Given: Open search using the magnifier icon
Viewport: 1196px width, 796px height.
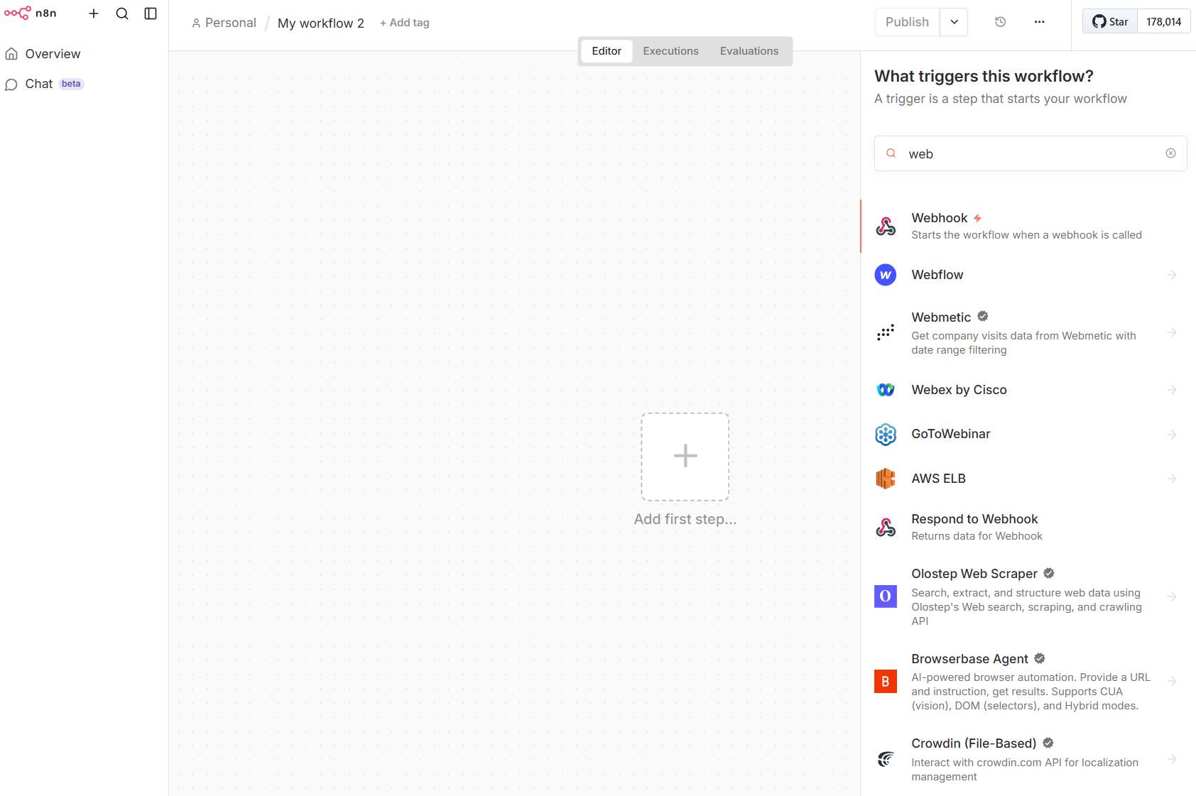Looking at the screenshot, I should coord(122,13).
